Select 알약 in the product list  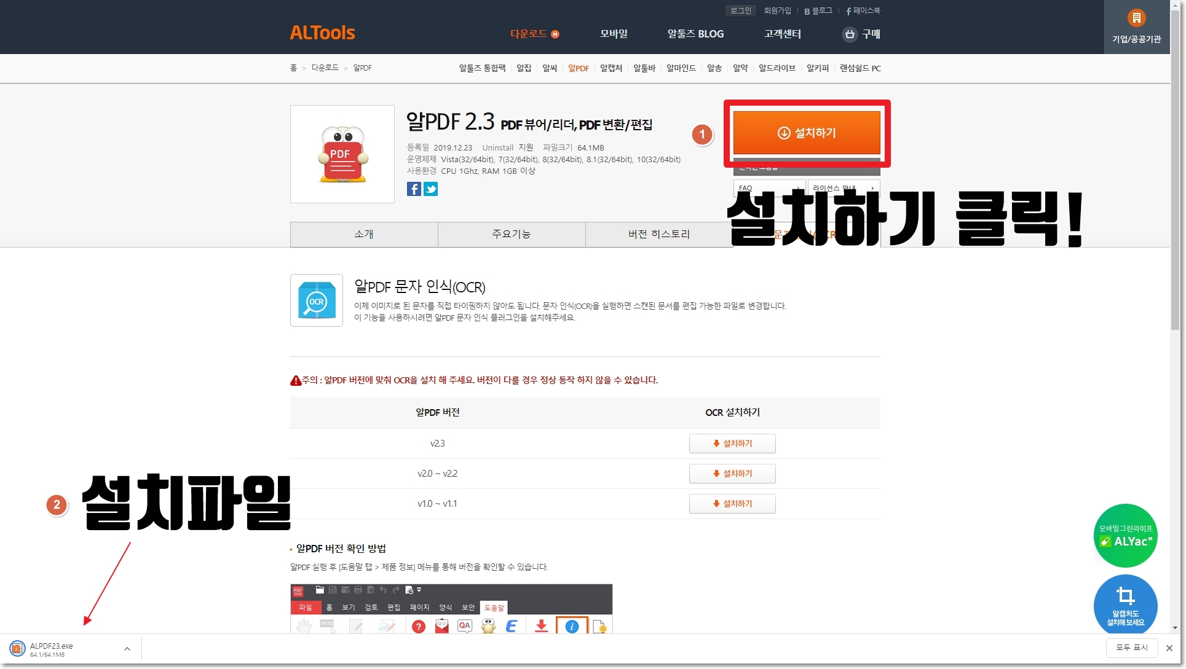(x=740, y=68)
